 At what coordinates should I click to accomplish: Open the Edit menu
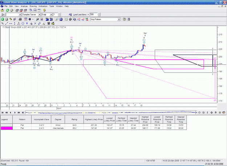click(x=11, y=6)
